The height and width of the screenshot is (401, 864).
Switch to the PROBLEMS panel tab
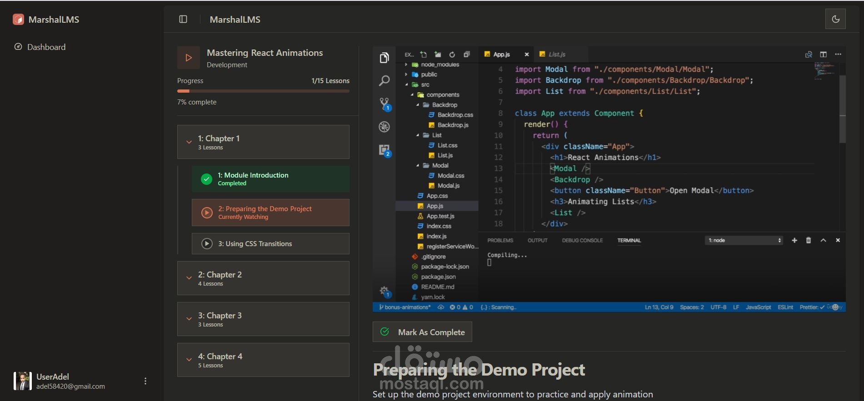500,240
